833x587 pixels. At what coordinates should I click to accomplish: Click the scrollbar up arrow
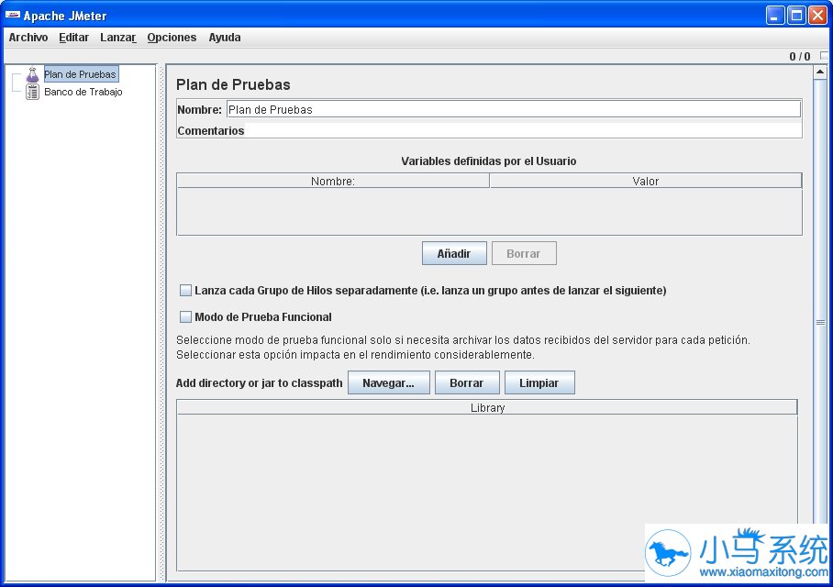[x=820, y=72]
